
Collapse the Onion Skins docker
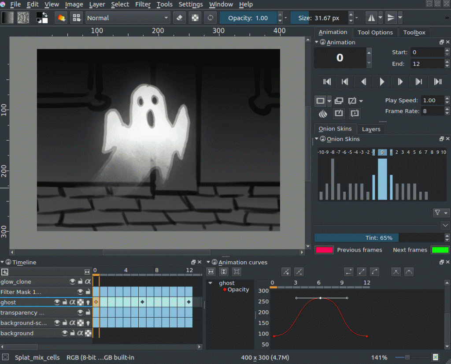coord(316,139)
